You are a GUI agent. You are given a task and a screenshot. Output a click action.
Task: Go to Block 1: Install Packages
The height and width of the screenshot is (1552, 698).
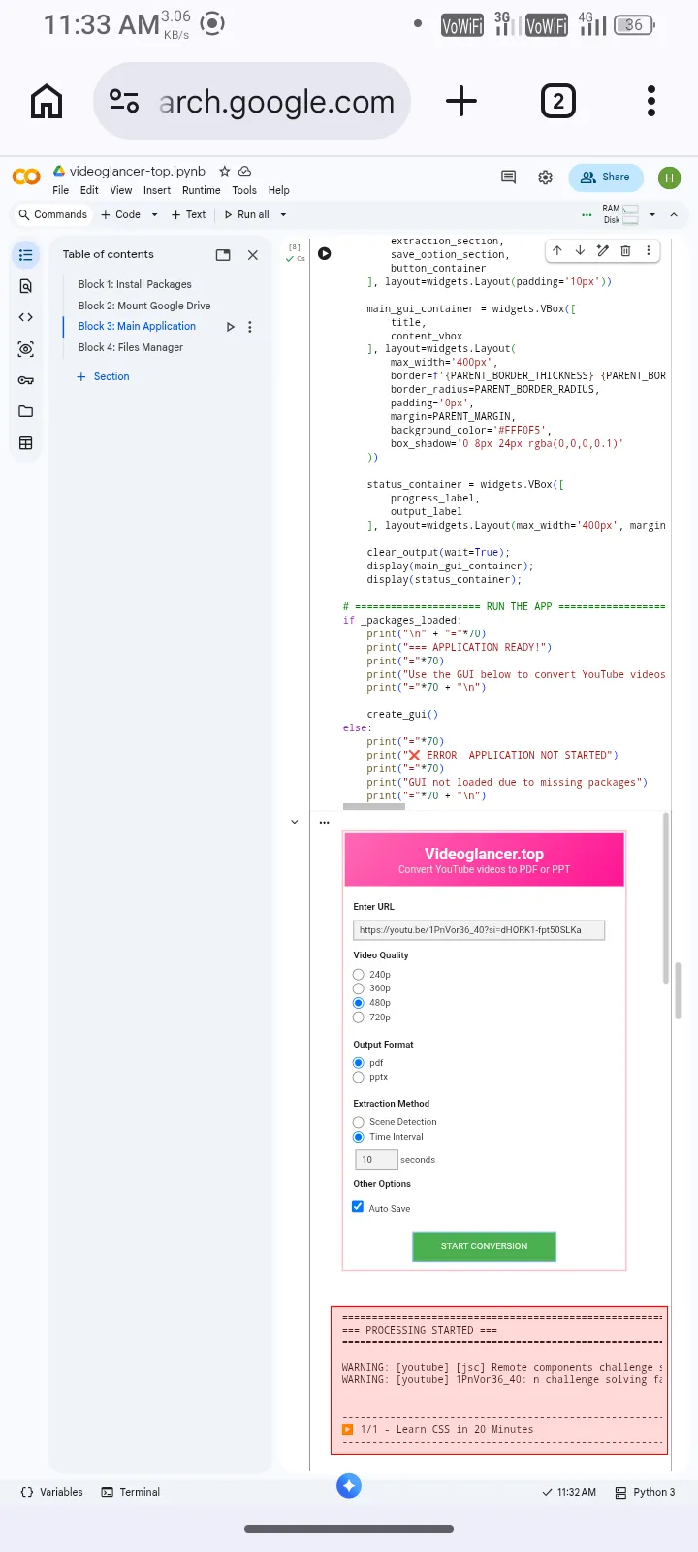[135, 284]
